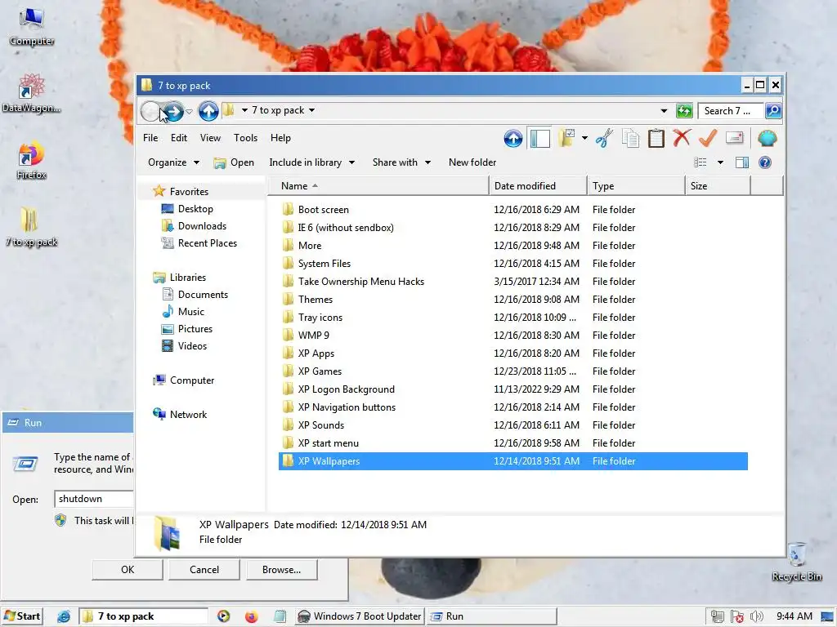This screenshot has height=627, width=837.
Task: Sort by the Date modified column header
Action: coord(538,185)
